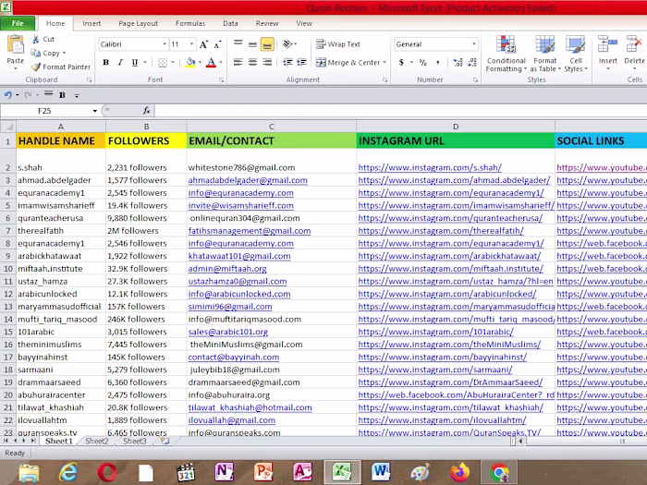Toggle the highlighted Bottom Align button
647x485 pixels.
click(267, 43)
